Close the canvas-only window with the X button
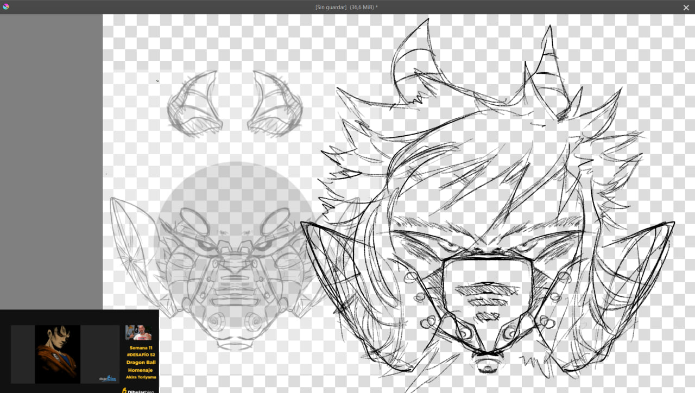Screen dimensions: 695x393 [686, 7]
